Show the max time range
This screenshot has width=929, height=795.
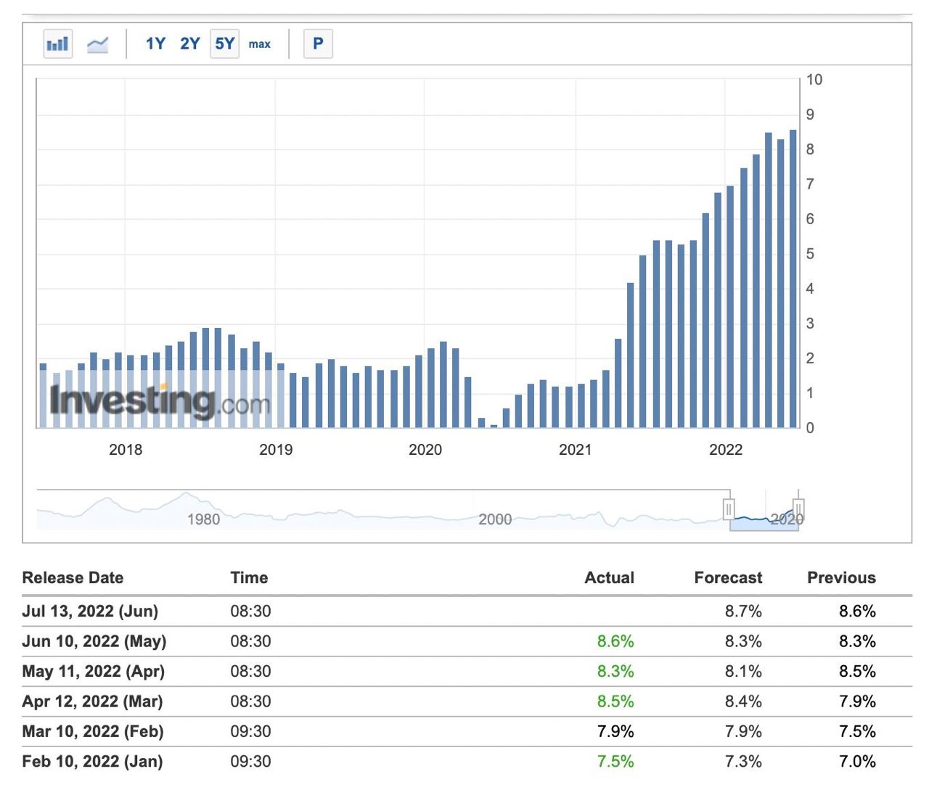(x=259, y=44)
